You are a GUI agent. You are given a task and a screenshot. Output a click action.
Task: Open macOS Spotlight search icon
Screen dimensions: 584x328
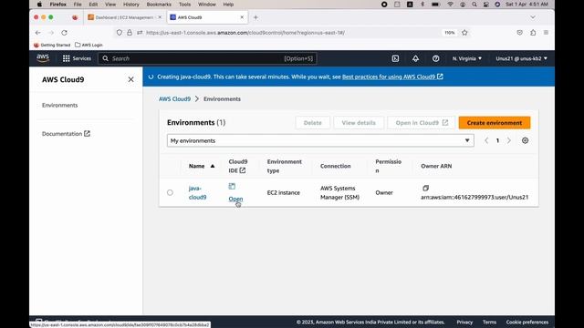(x=474, y=5)
